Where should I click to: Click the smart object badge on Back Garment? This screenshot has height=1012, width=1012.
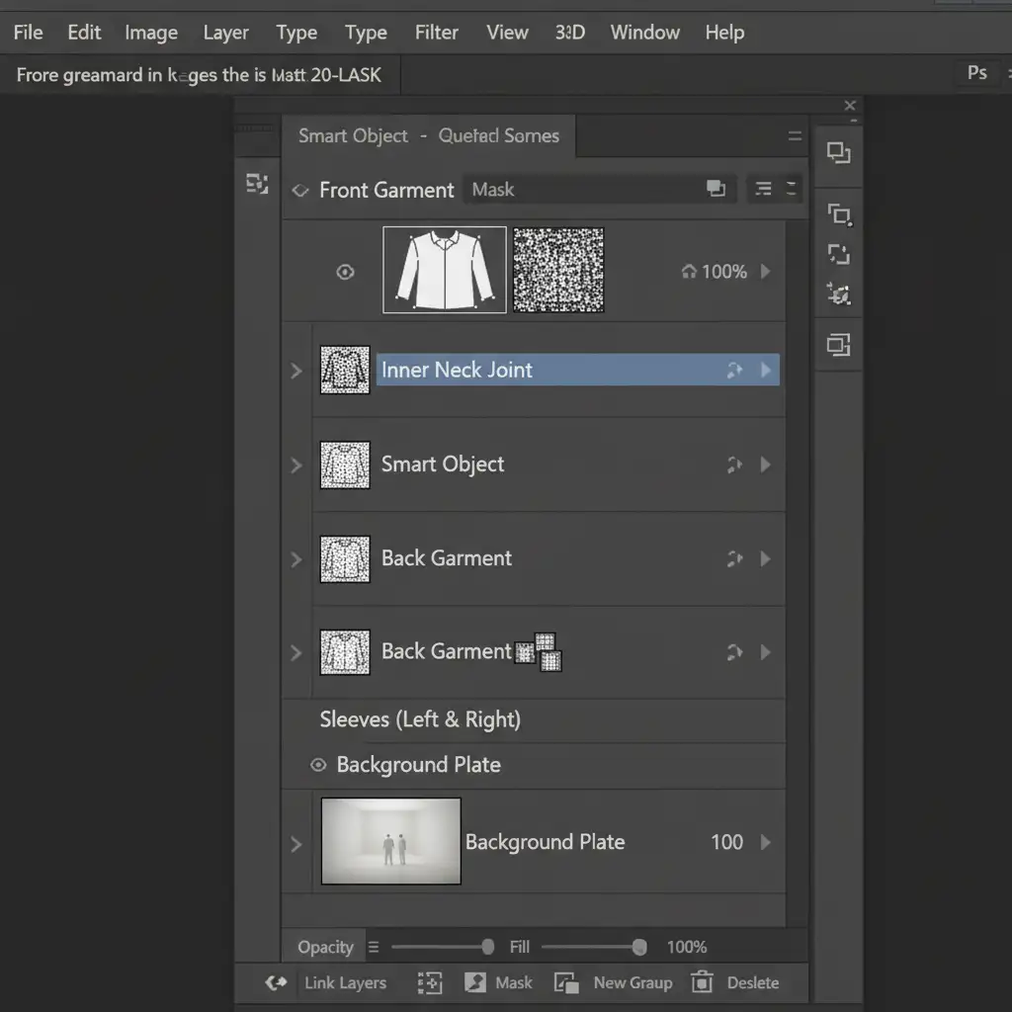click(539, 650)
